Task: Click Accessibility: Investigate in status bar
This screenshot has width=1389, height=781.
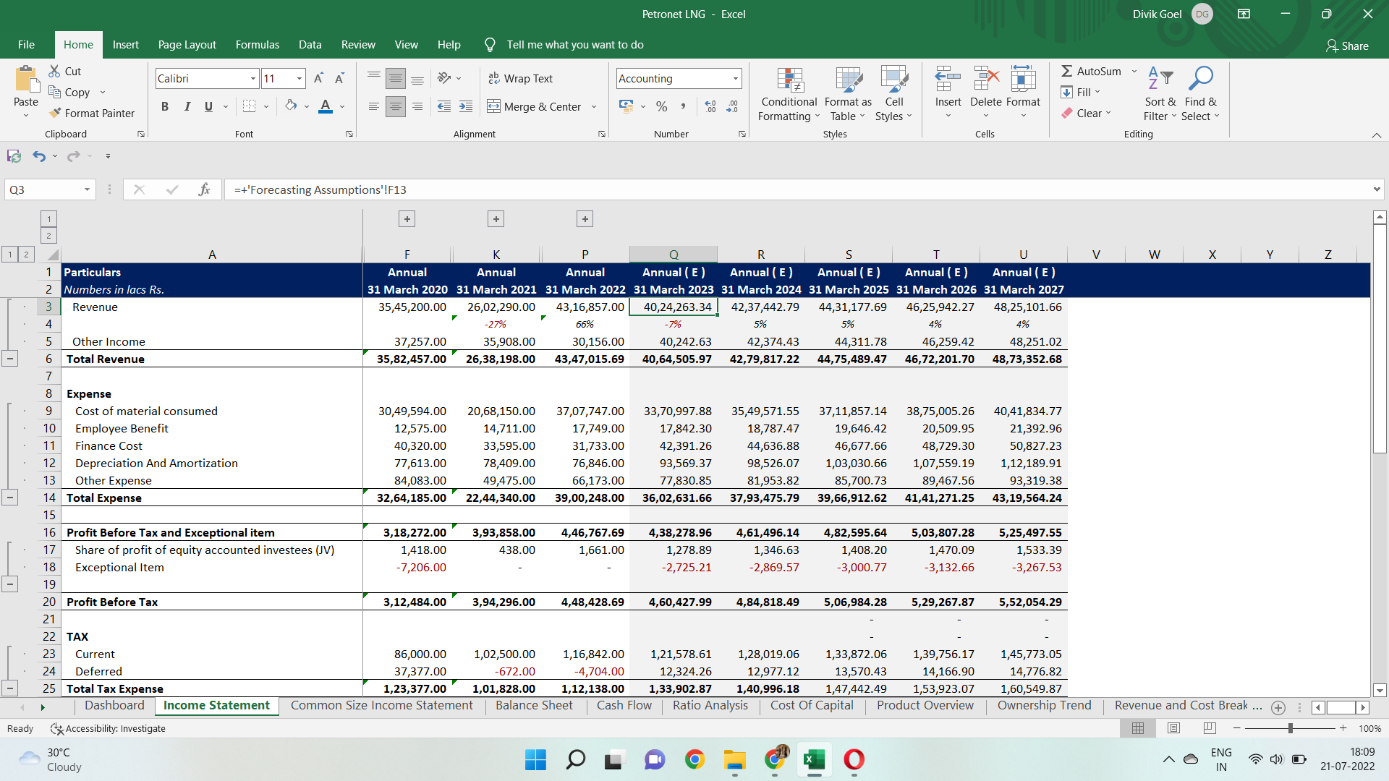Action: point(109,728)
